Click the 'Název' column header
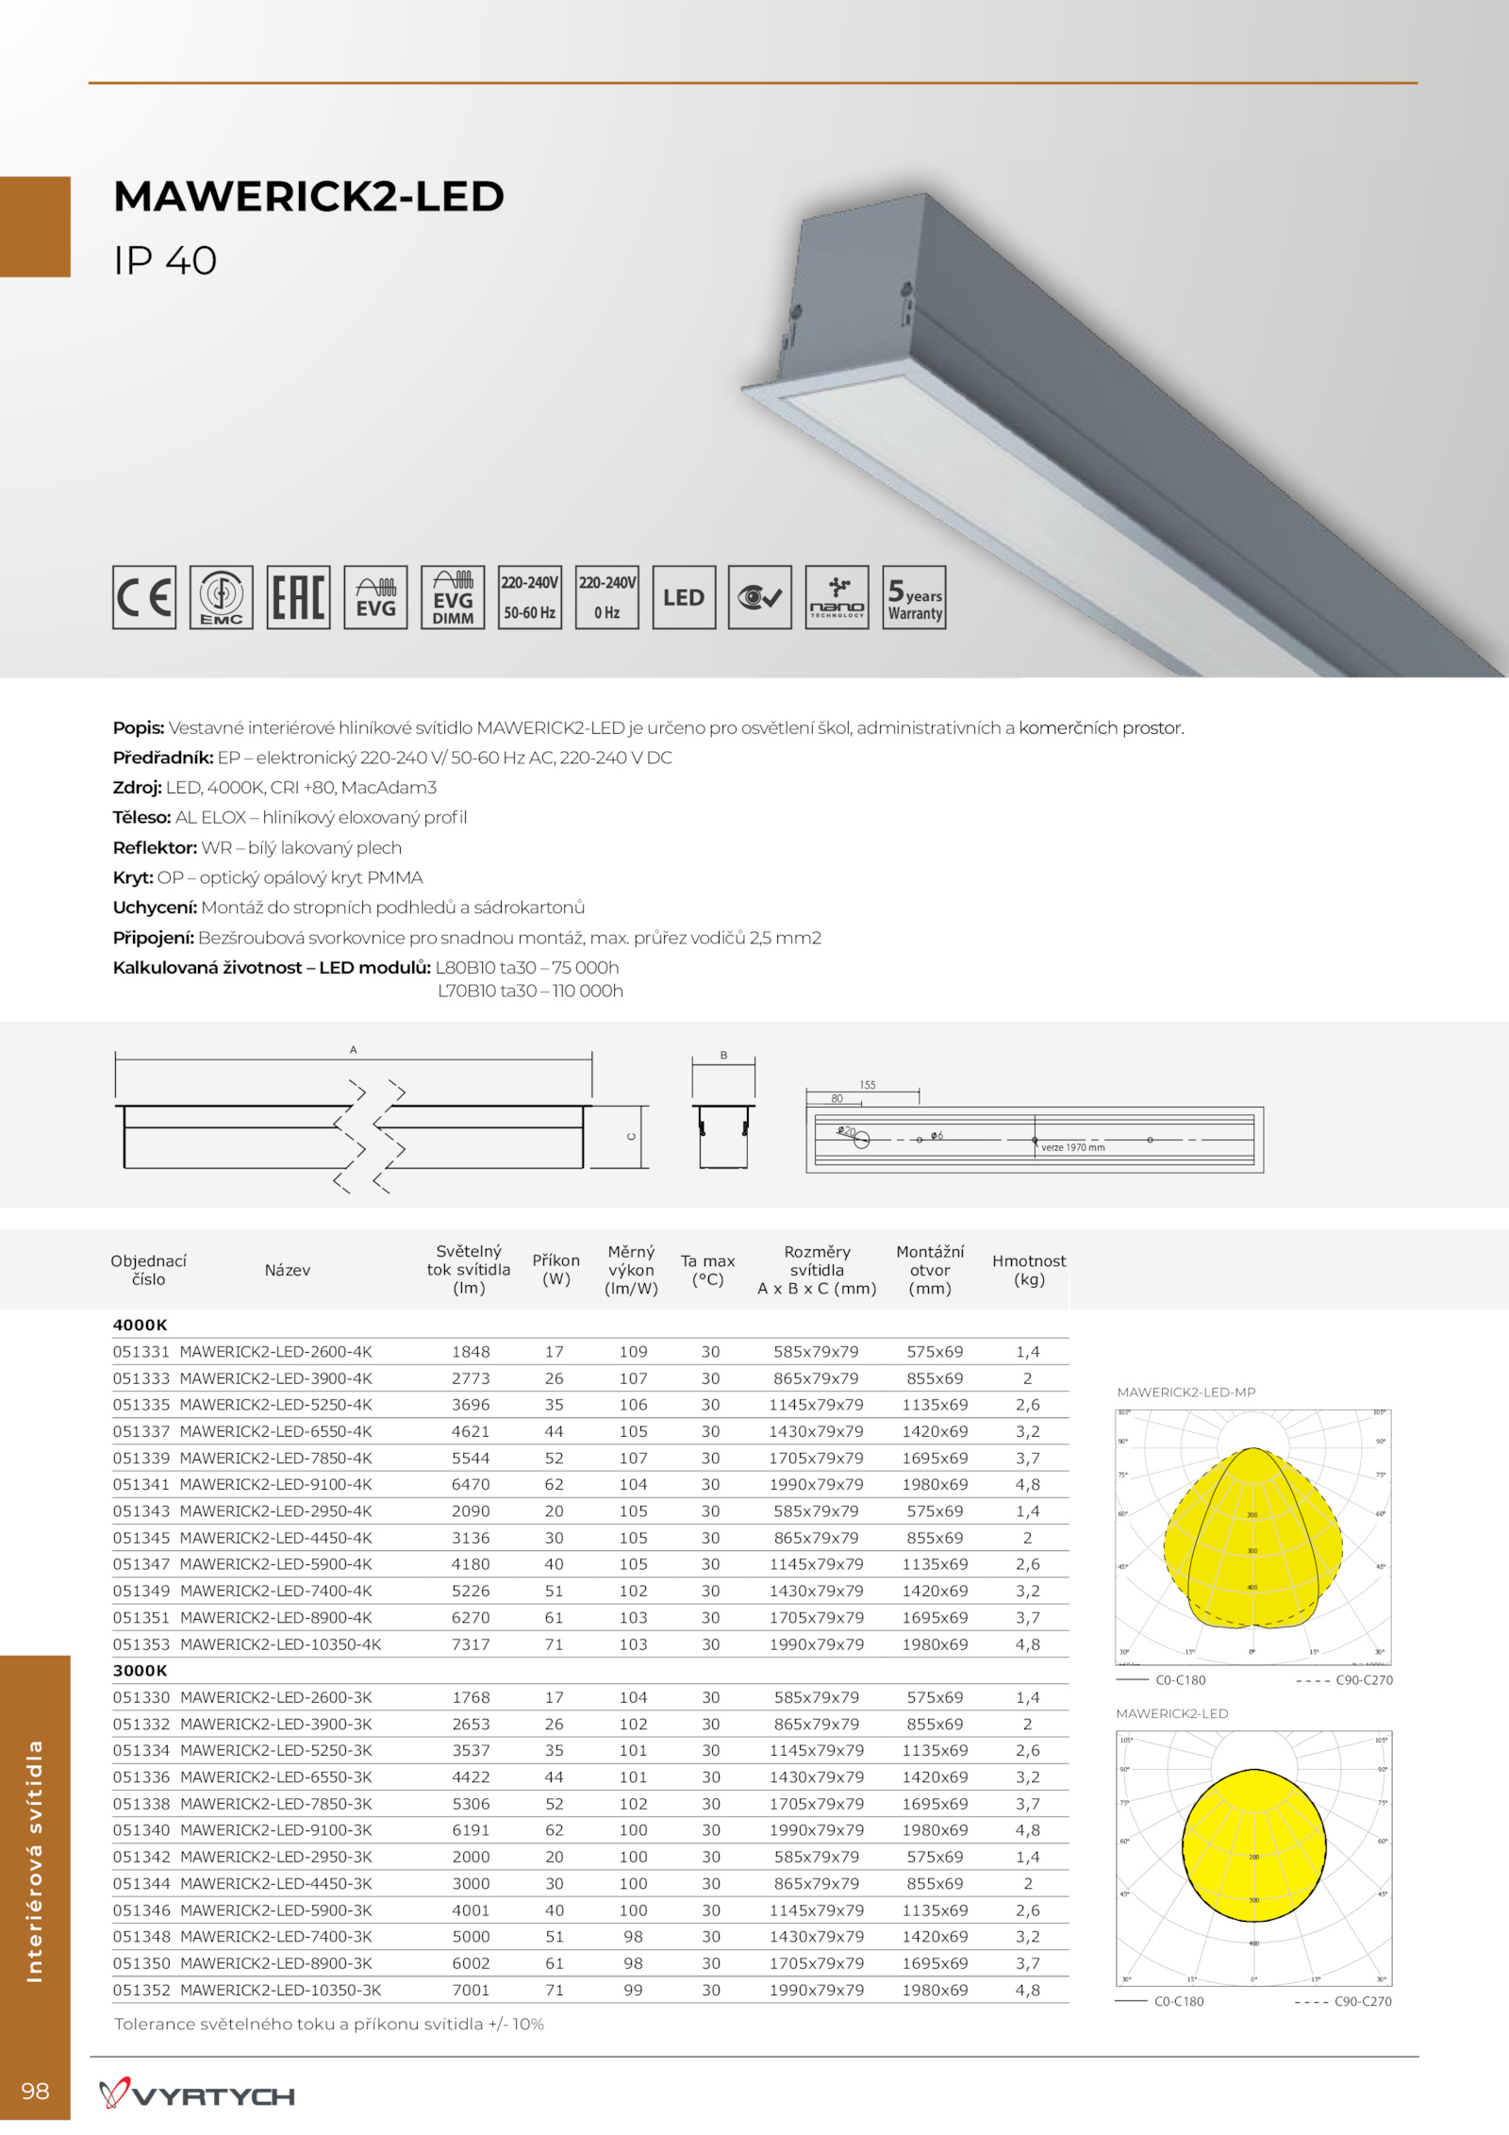 (x=288, y=1270)
